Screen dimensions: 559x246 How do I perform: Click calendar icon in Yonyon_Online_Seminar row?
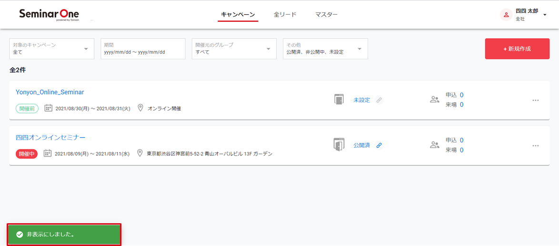pyautogui.click(x=49, y=108)
